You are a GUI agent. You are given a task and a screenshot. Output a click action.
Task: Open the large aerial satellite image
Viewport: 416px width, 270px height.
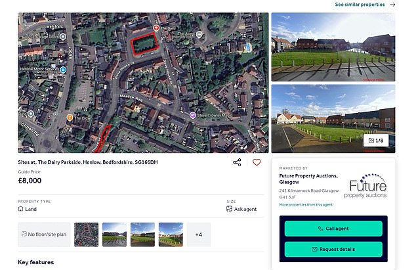pyautogui.click(x=143, y=83)
